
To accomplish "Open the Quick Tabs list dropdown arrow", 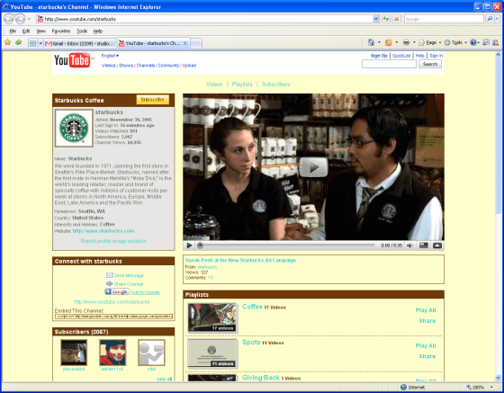I will pos(40,43).
